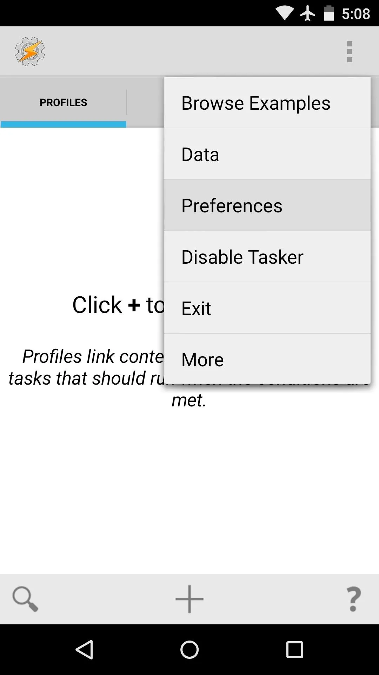The image size is (379, 675).
Task: Add a new profile with plus icon
Action: coord(189,599)
